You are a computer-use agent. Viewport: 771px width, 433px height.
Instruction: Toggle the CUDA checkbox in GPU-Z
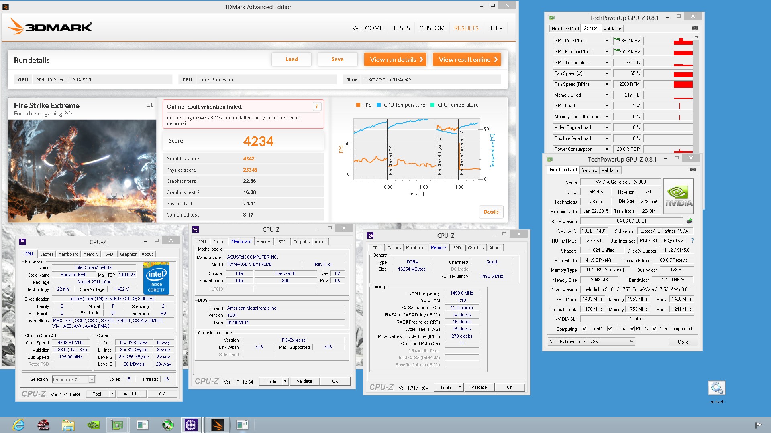point(610,329)
